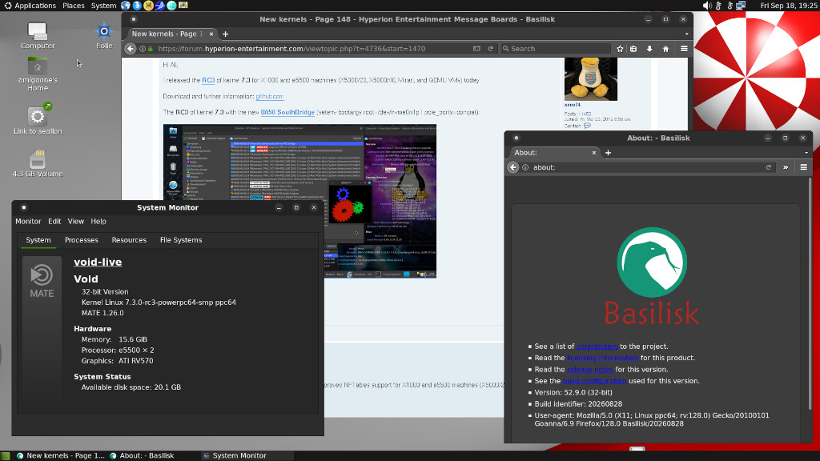Expand the tab list dropdown in forum window
Screen dimensions: 820x461
[x=686, y=34]
